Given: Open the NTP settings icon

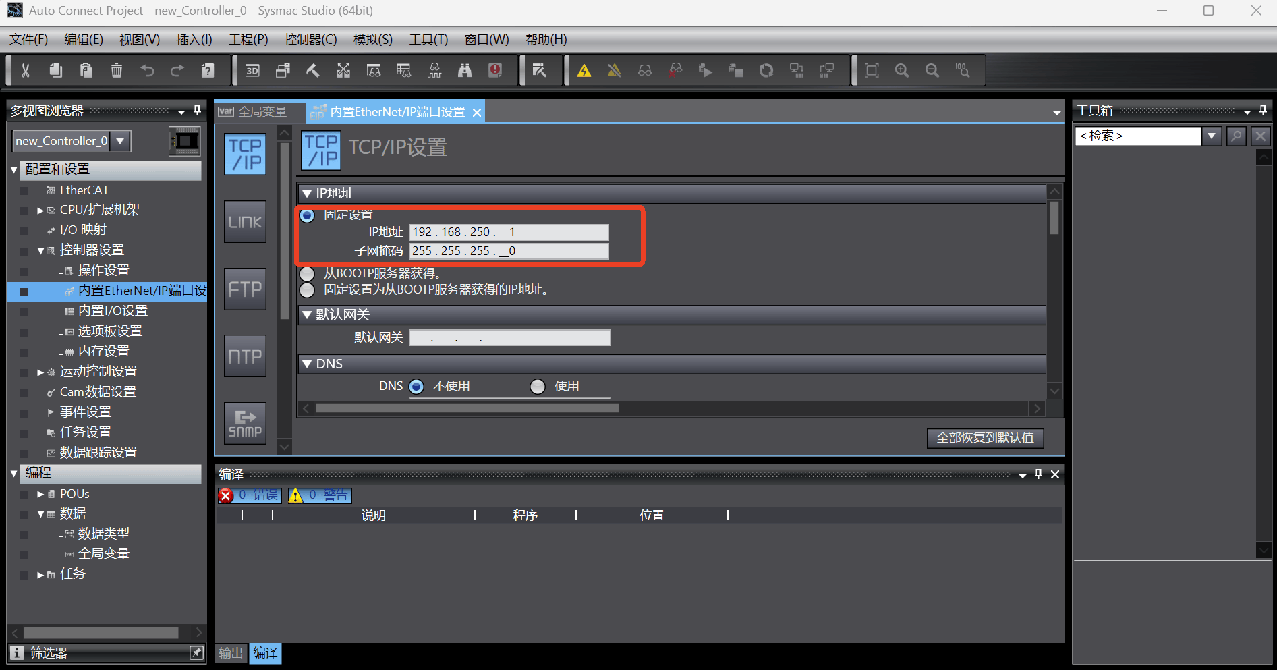Looking at the screenshot, I should (245, 356).
